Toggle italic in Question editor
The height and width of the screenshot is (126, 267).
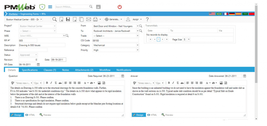[x=51, y=83]
